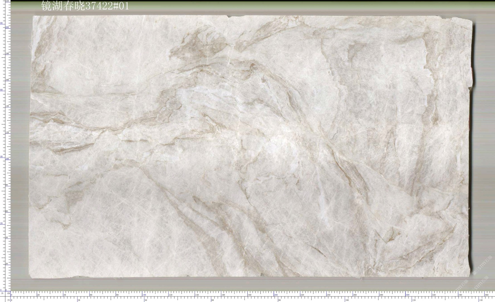Click the 100 mark on bottom inch ruler

(347, 300)
